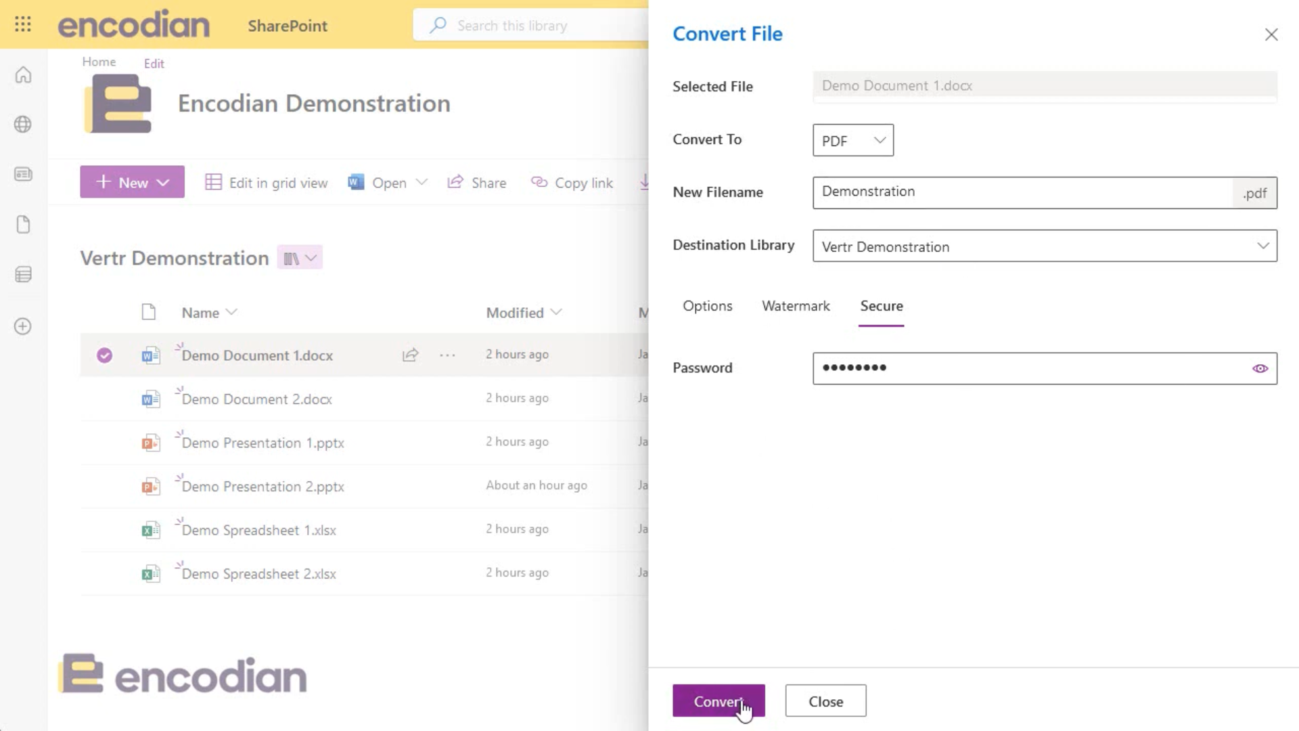Open the Convert To PDF dropdown
This screenshot has height=731, width=1299.
click(852, 140)
